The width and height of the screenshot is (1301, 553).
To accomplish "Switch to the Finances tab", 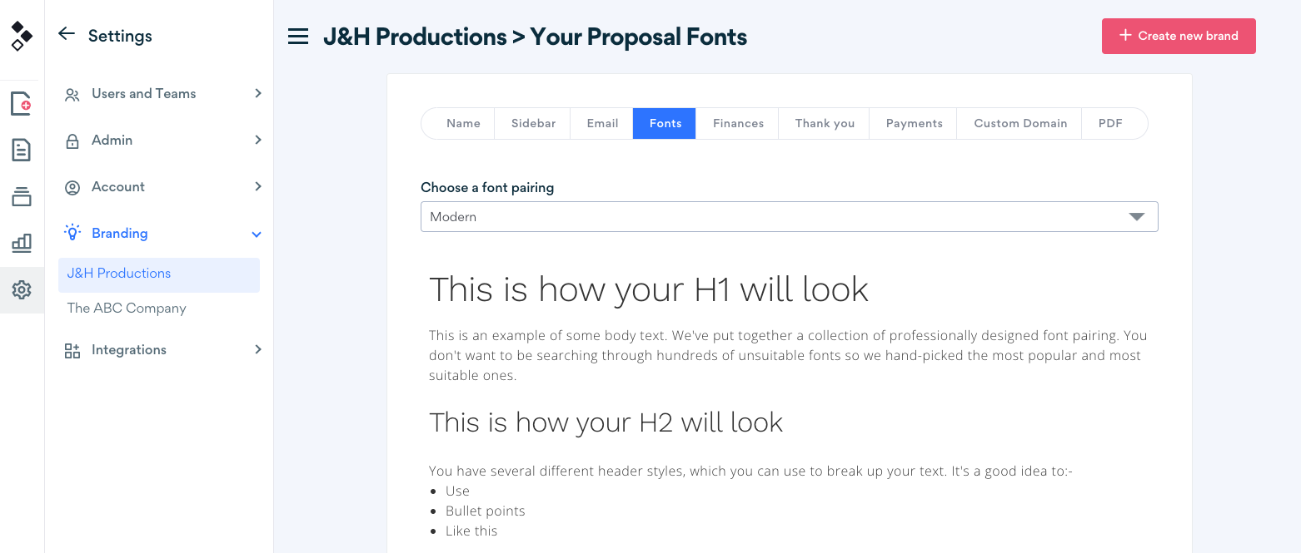I will [737, 122].
